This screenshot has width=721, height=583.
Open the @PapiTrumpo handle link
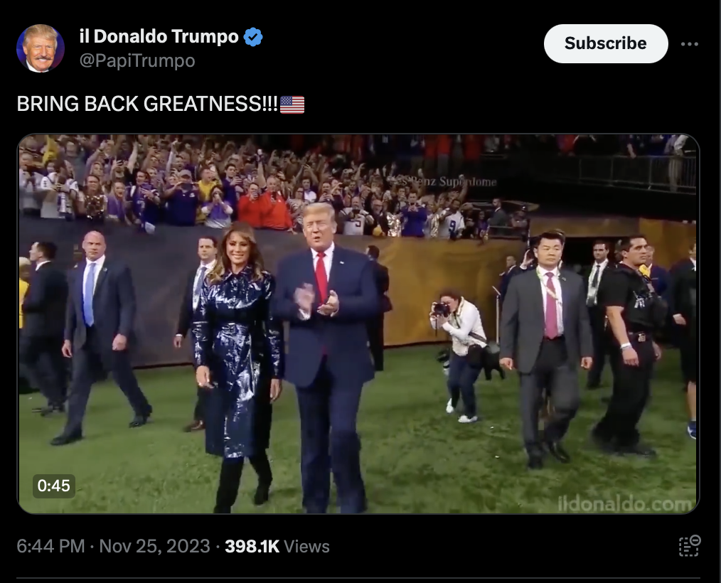[x=137, y=60]
